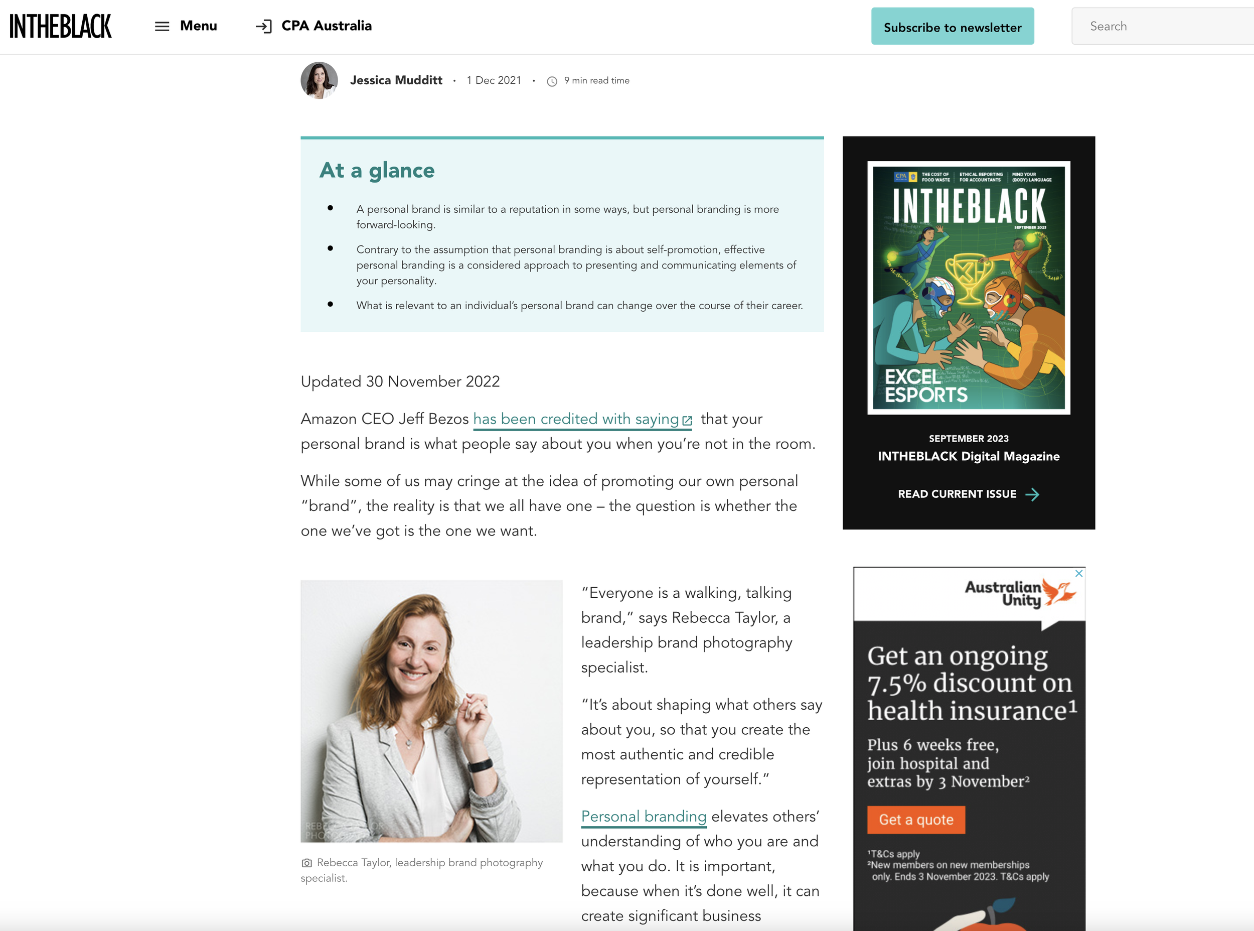Click the 'At a glance' heading

[377, 170]
